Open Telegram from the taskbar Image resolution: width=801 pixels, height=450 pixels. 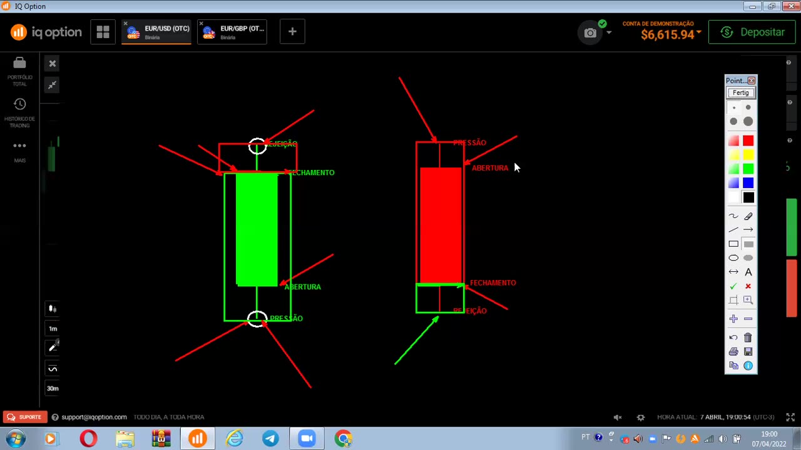[270, 439]
